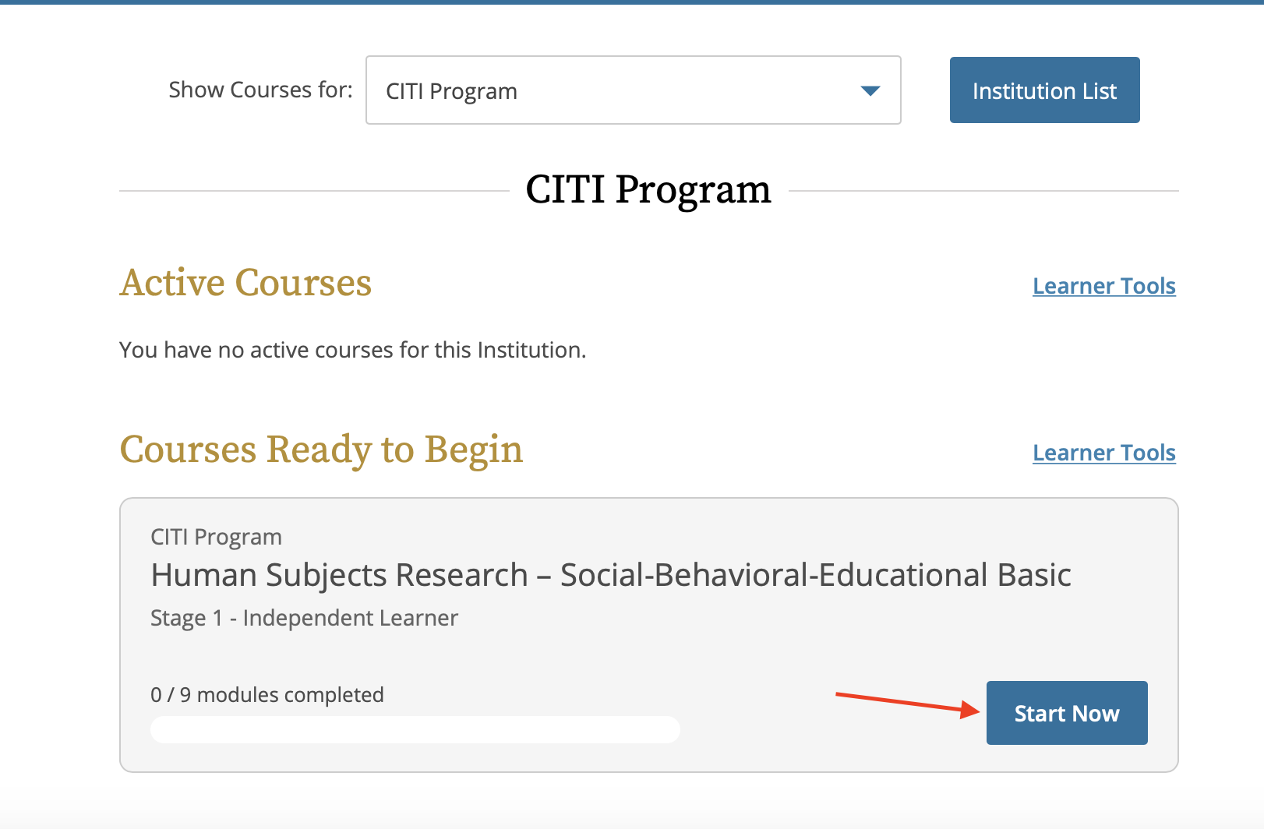1264x829 pixels.
Task: Click the CITI Program text inside the selector
Action: (x=451, y=91)
